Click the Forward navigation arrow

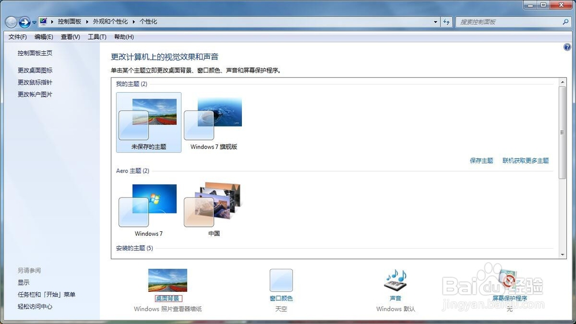[x=25, y=22]
